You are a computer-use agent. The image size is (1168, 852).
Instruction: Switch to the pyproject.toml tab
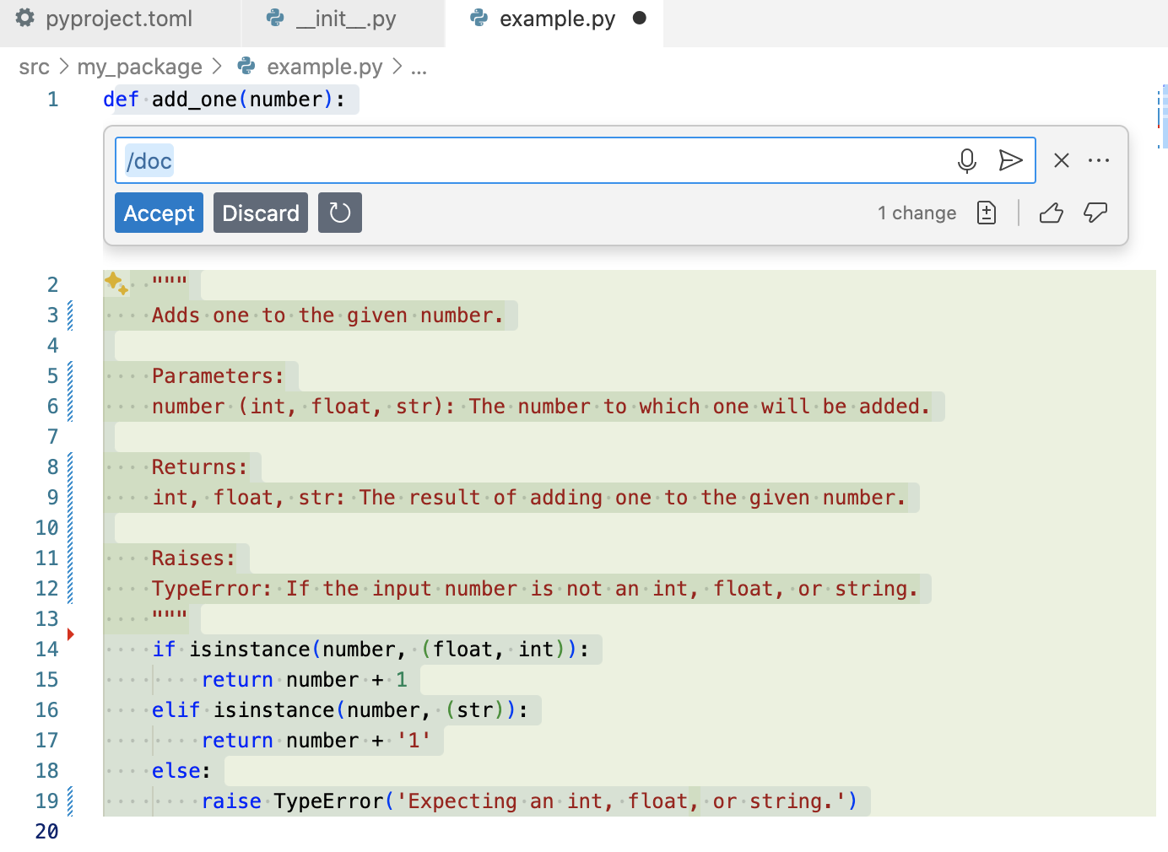(118, 19)
